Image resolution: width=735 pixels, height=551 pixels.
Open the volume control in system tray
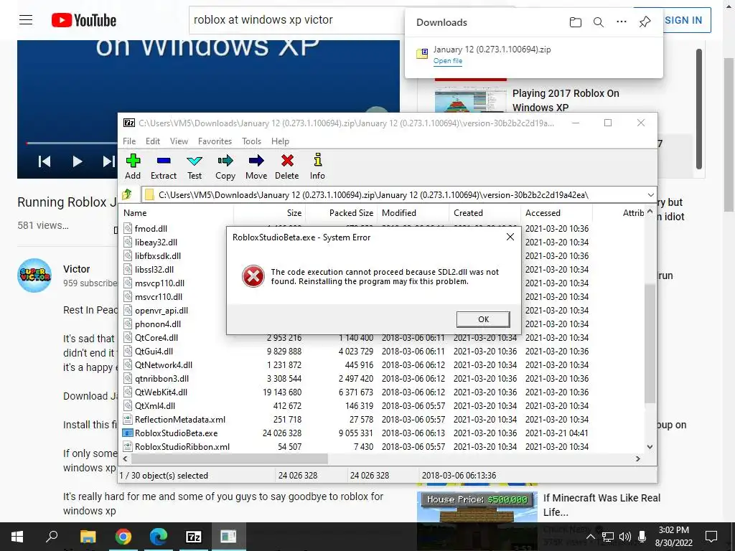(624, 537)
